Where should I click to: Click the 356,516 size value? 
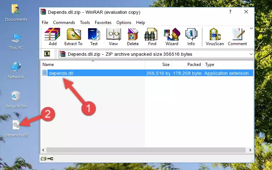158,73
